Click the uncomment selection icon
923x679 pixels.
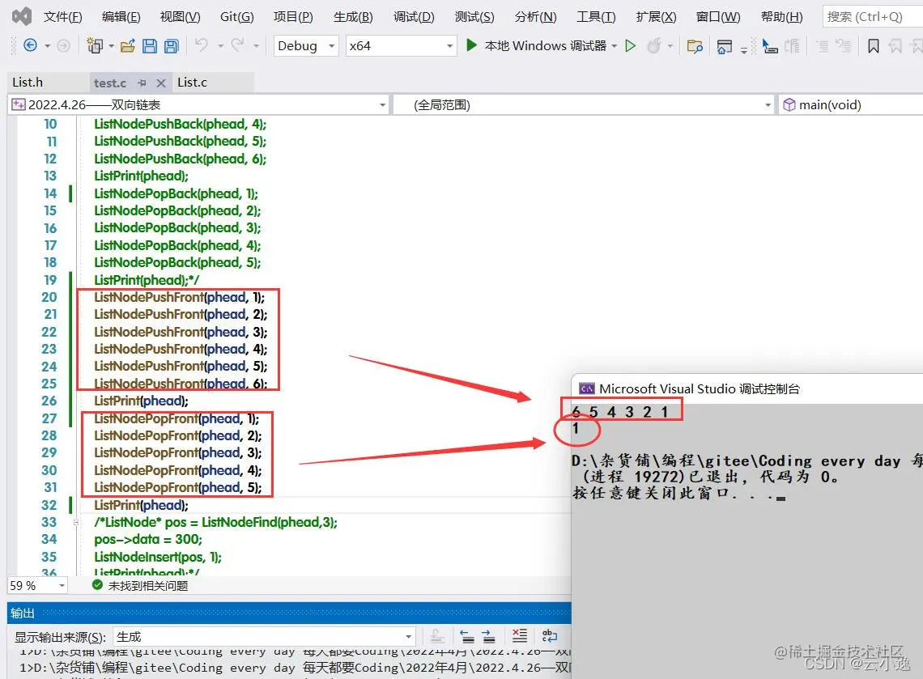844,46
